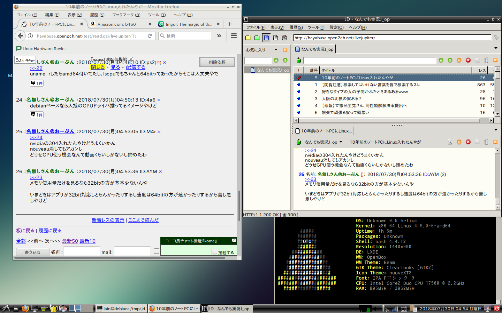
Task: Open the Firefox hamburger menu
Action: 234,36
